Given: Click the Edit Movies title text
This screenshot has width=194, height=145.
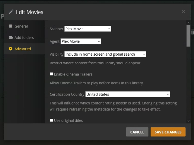Looking at the screenshot, I should pos(30,12).
